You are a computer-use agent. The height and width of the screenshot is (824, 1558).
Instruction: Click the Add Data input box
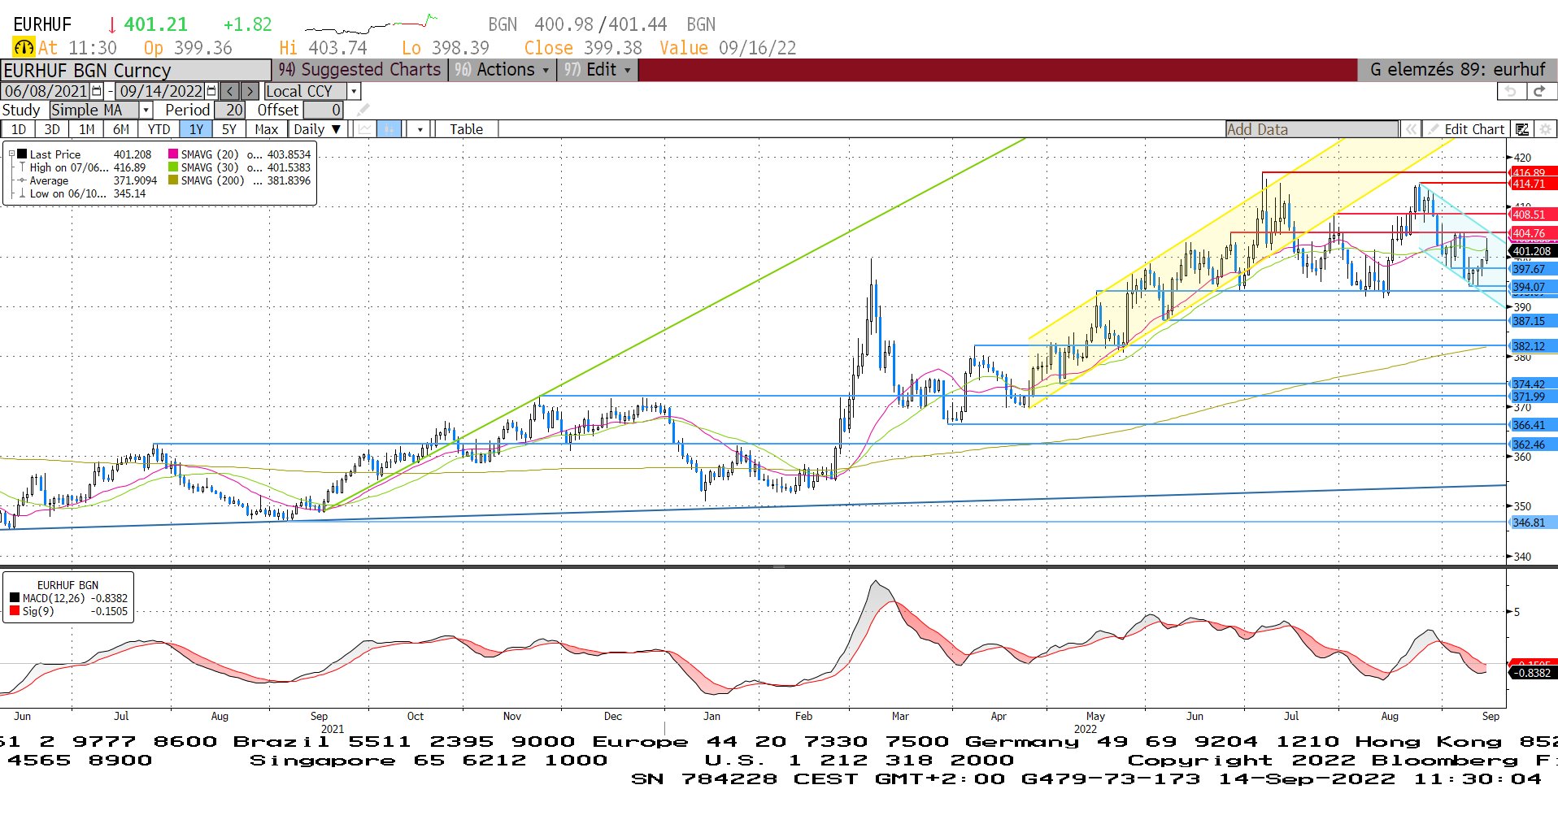click(1312, 129)
